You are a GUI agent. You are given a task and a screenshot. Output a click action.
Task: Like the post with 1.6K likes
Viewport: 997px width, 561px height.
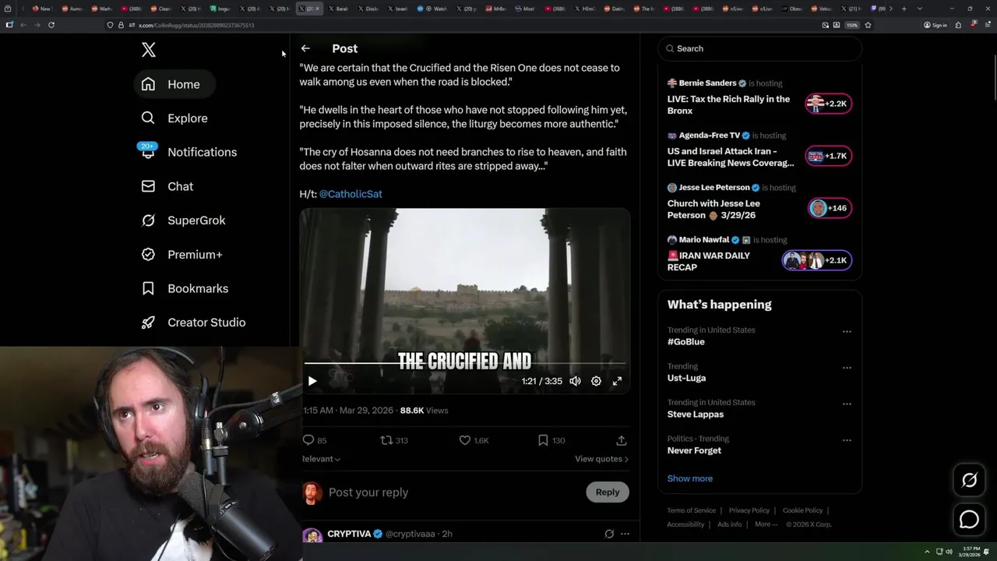pyautogui.click(x=474, y=440)
